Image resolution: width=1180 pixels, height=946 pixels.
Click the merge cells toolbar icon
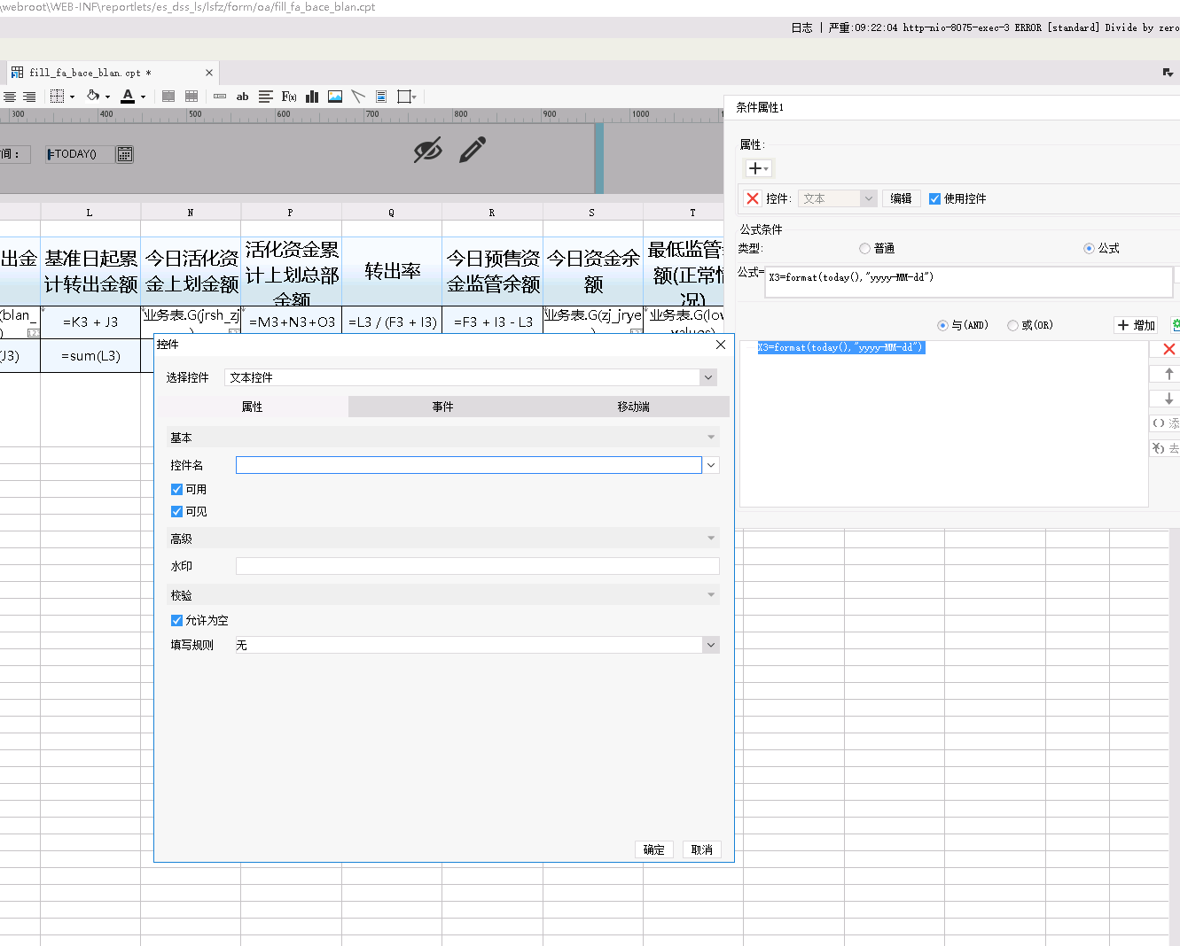[x=168, y=97]
